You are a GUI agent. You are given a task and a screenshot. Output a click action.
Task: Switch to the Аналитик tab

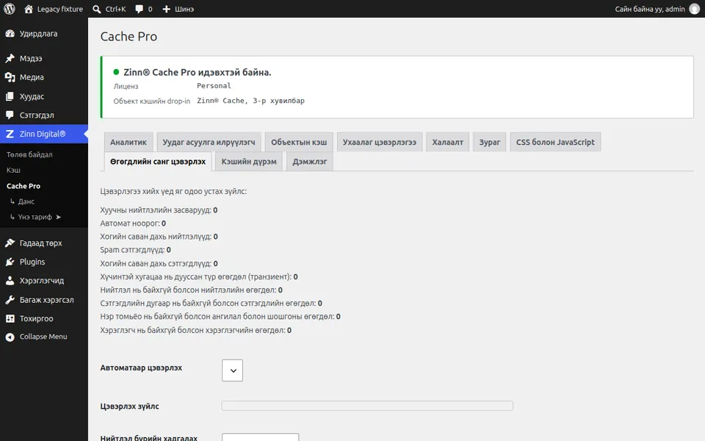[x=129, y=142]
